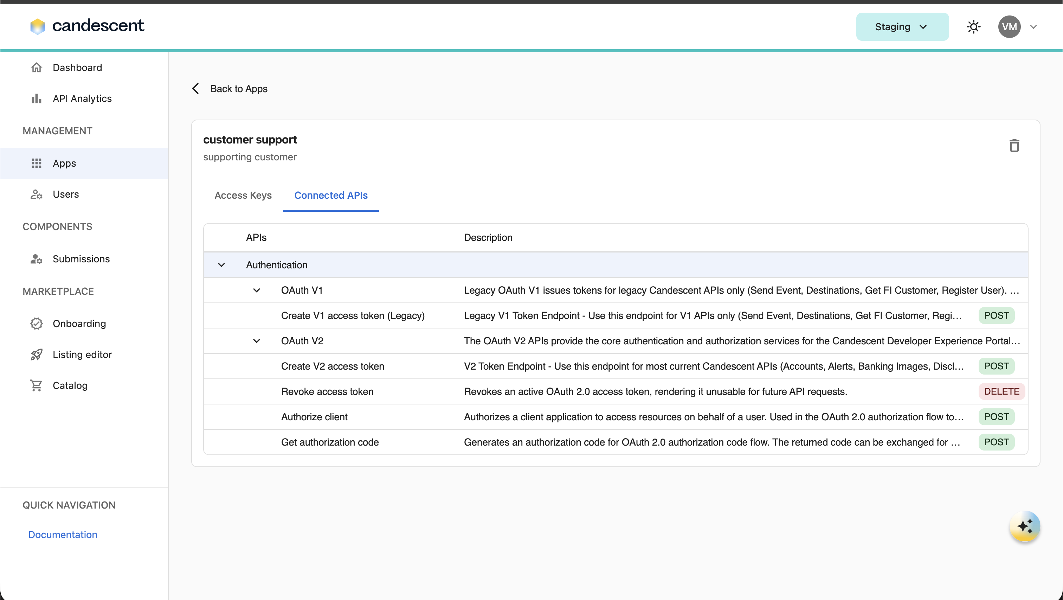Open Dashboard via its home icon
Viewport: 1063px width, 600px height.
pos(36,67)
